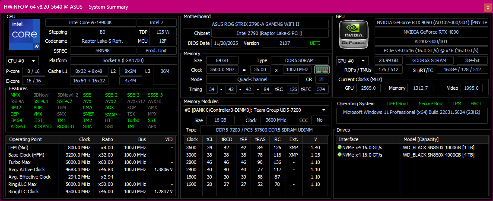Click the E-core 16 / 16 value

(x=34, y=81)
